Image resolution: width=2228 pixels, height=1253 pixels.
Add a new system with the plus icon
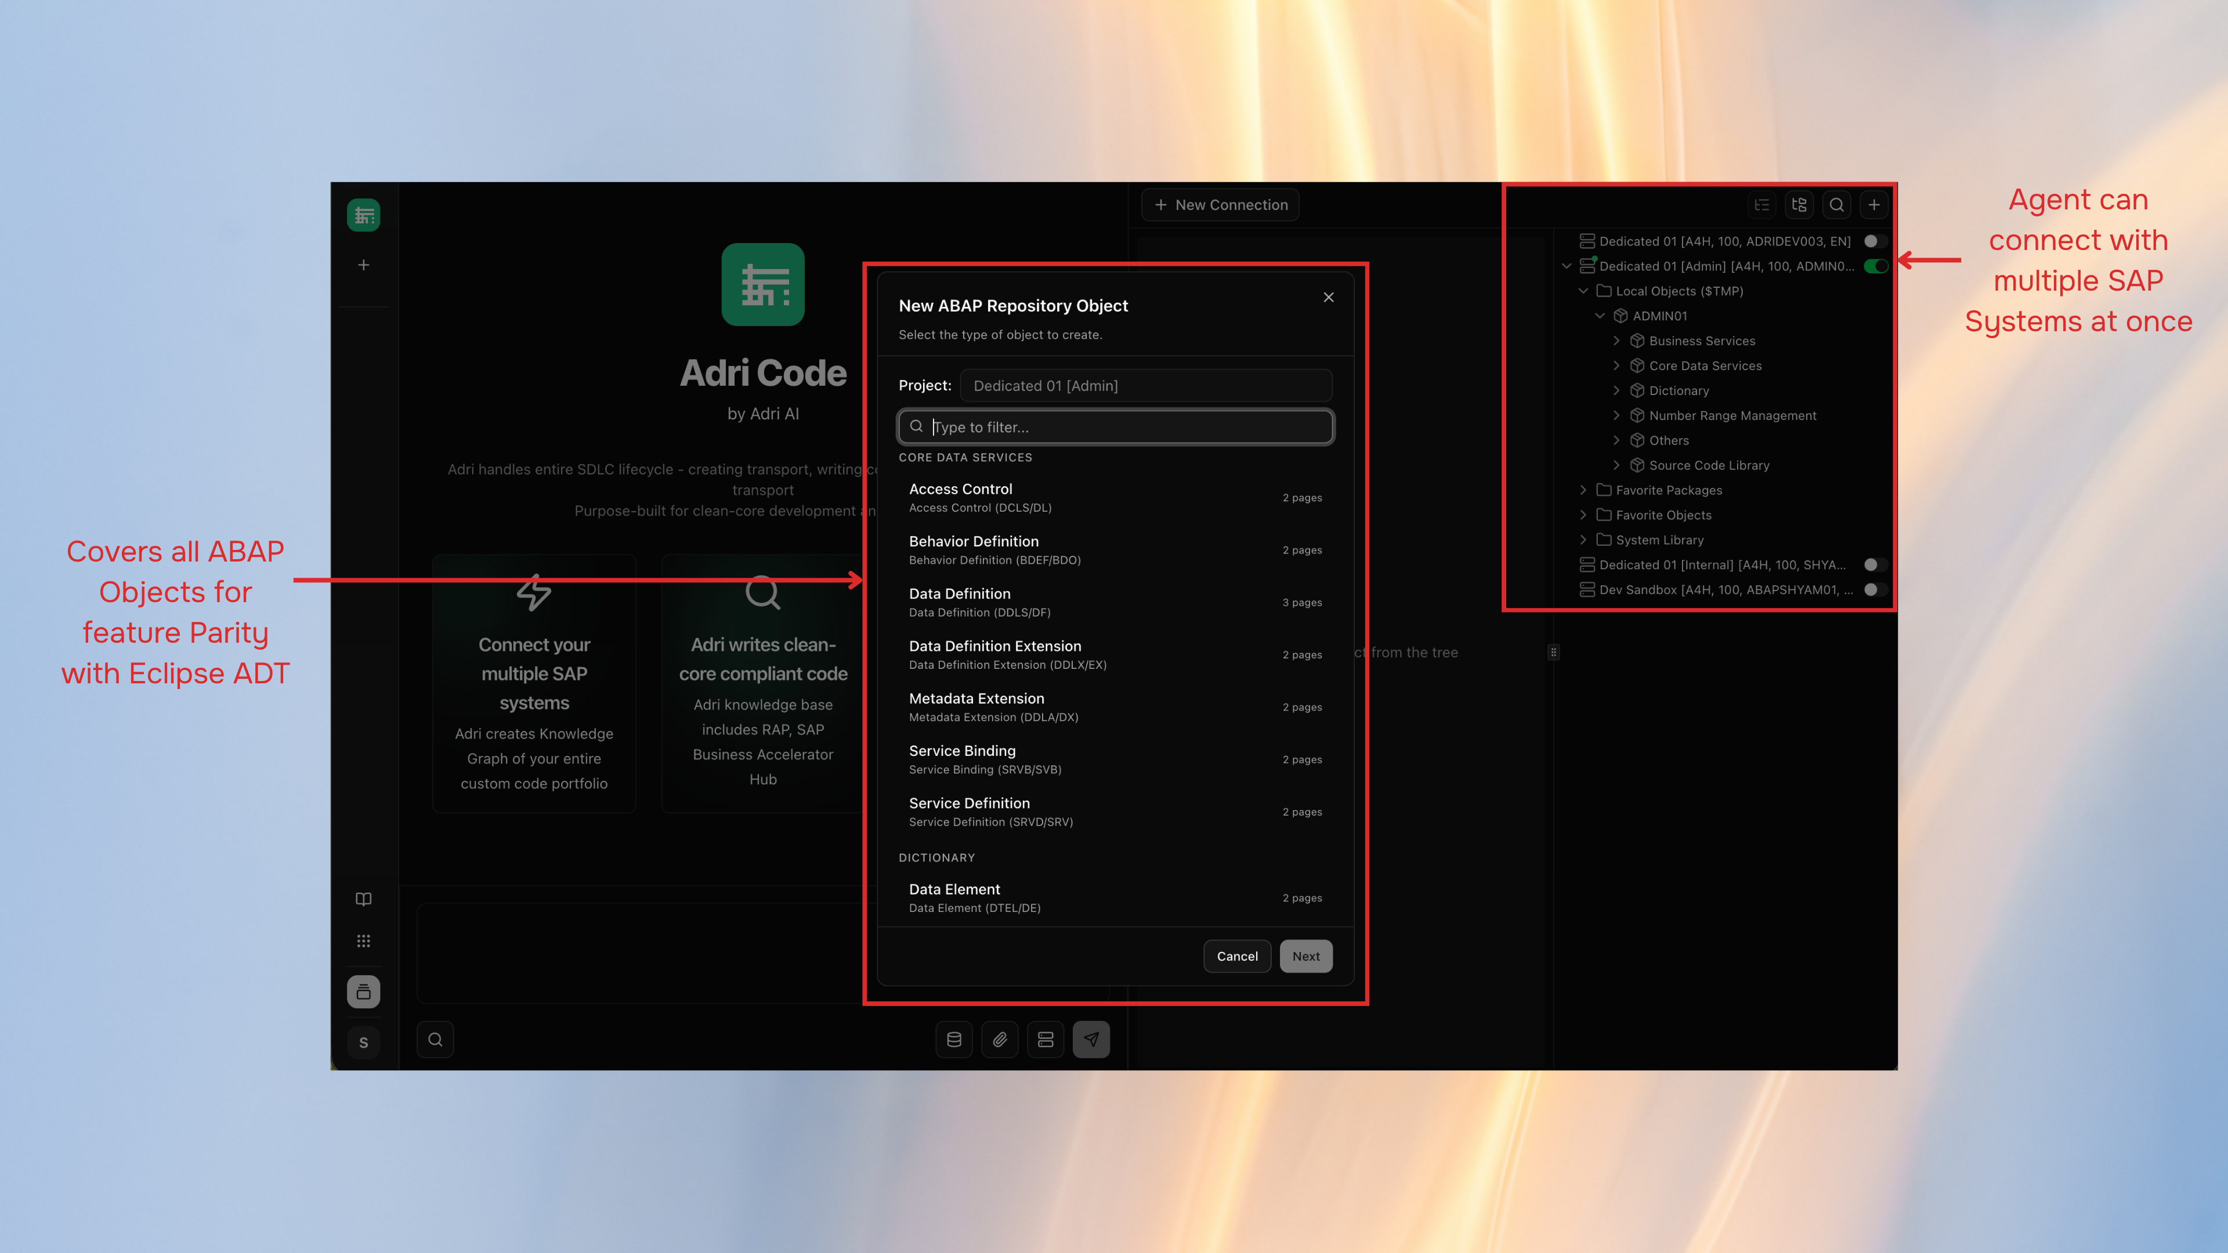[x=1874, y=205]
